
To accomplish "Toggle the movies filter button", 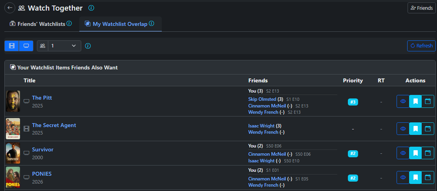I will click(x=12, y=46).
